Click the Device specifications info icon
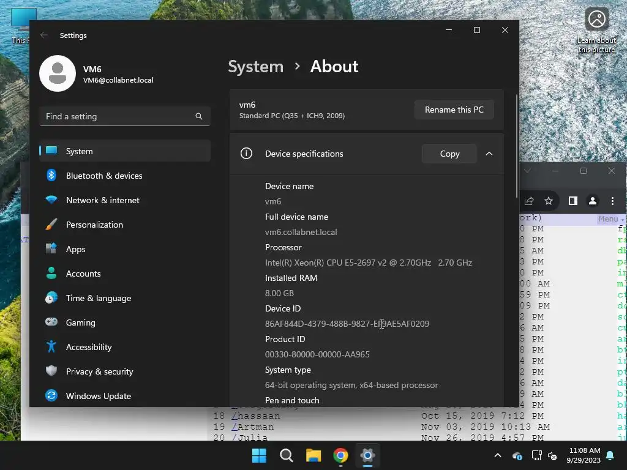This screenshot has width=627, height=470. [246, 154]
